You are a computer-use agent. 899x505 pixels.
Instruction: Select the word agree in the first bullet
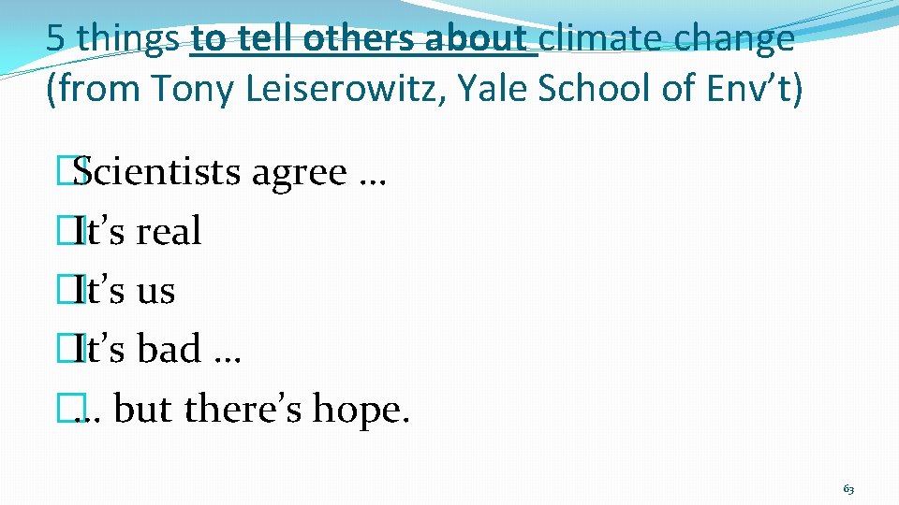[300, 175]
